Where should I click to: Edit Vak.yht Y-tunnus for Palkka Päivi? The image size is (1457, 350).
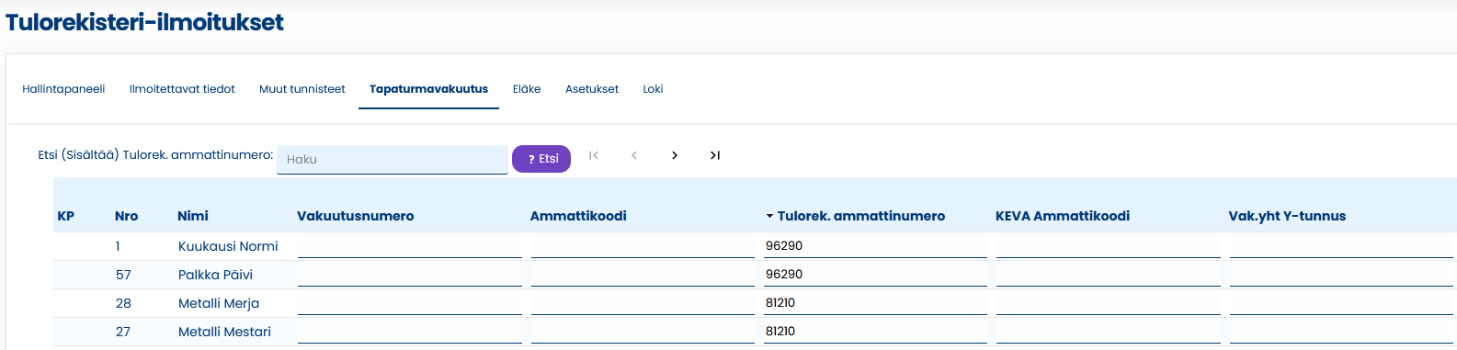pyautogui.click(x=1341, y=275)
